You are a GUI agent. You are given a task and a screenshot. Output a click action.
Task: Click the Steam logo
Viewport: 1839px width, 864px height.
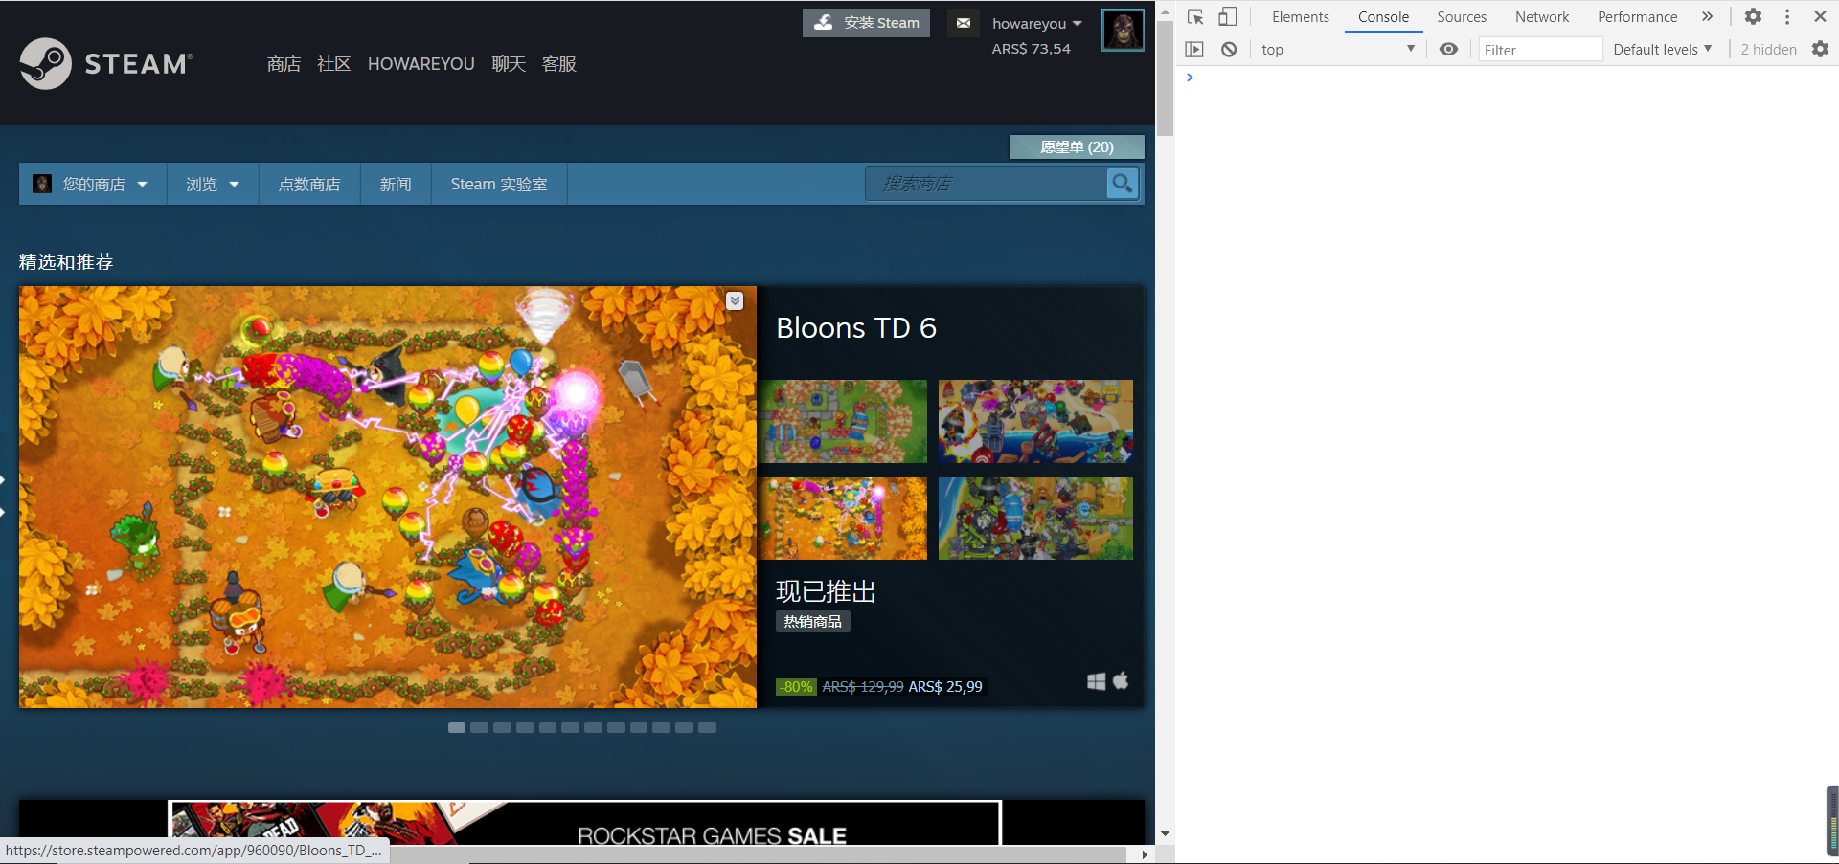click(x=105, y=63)
